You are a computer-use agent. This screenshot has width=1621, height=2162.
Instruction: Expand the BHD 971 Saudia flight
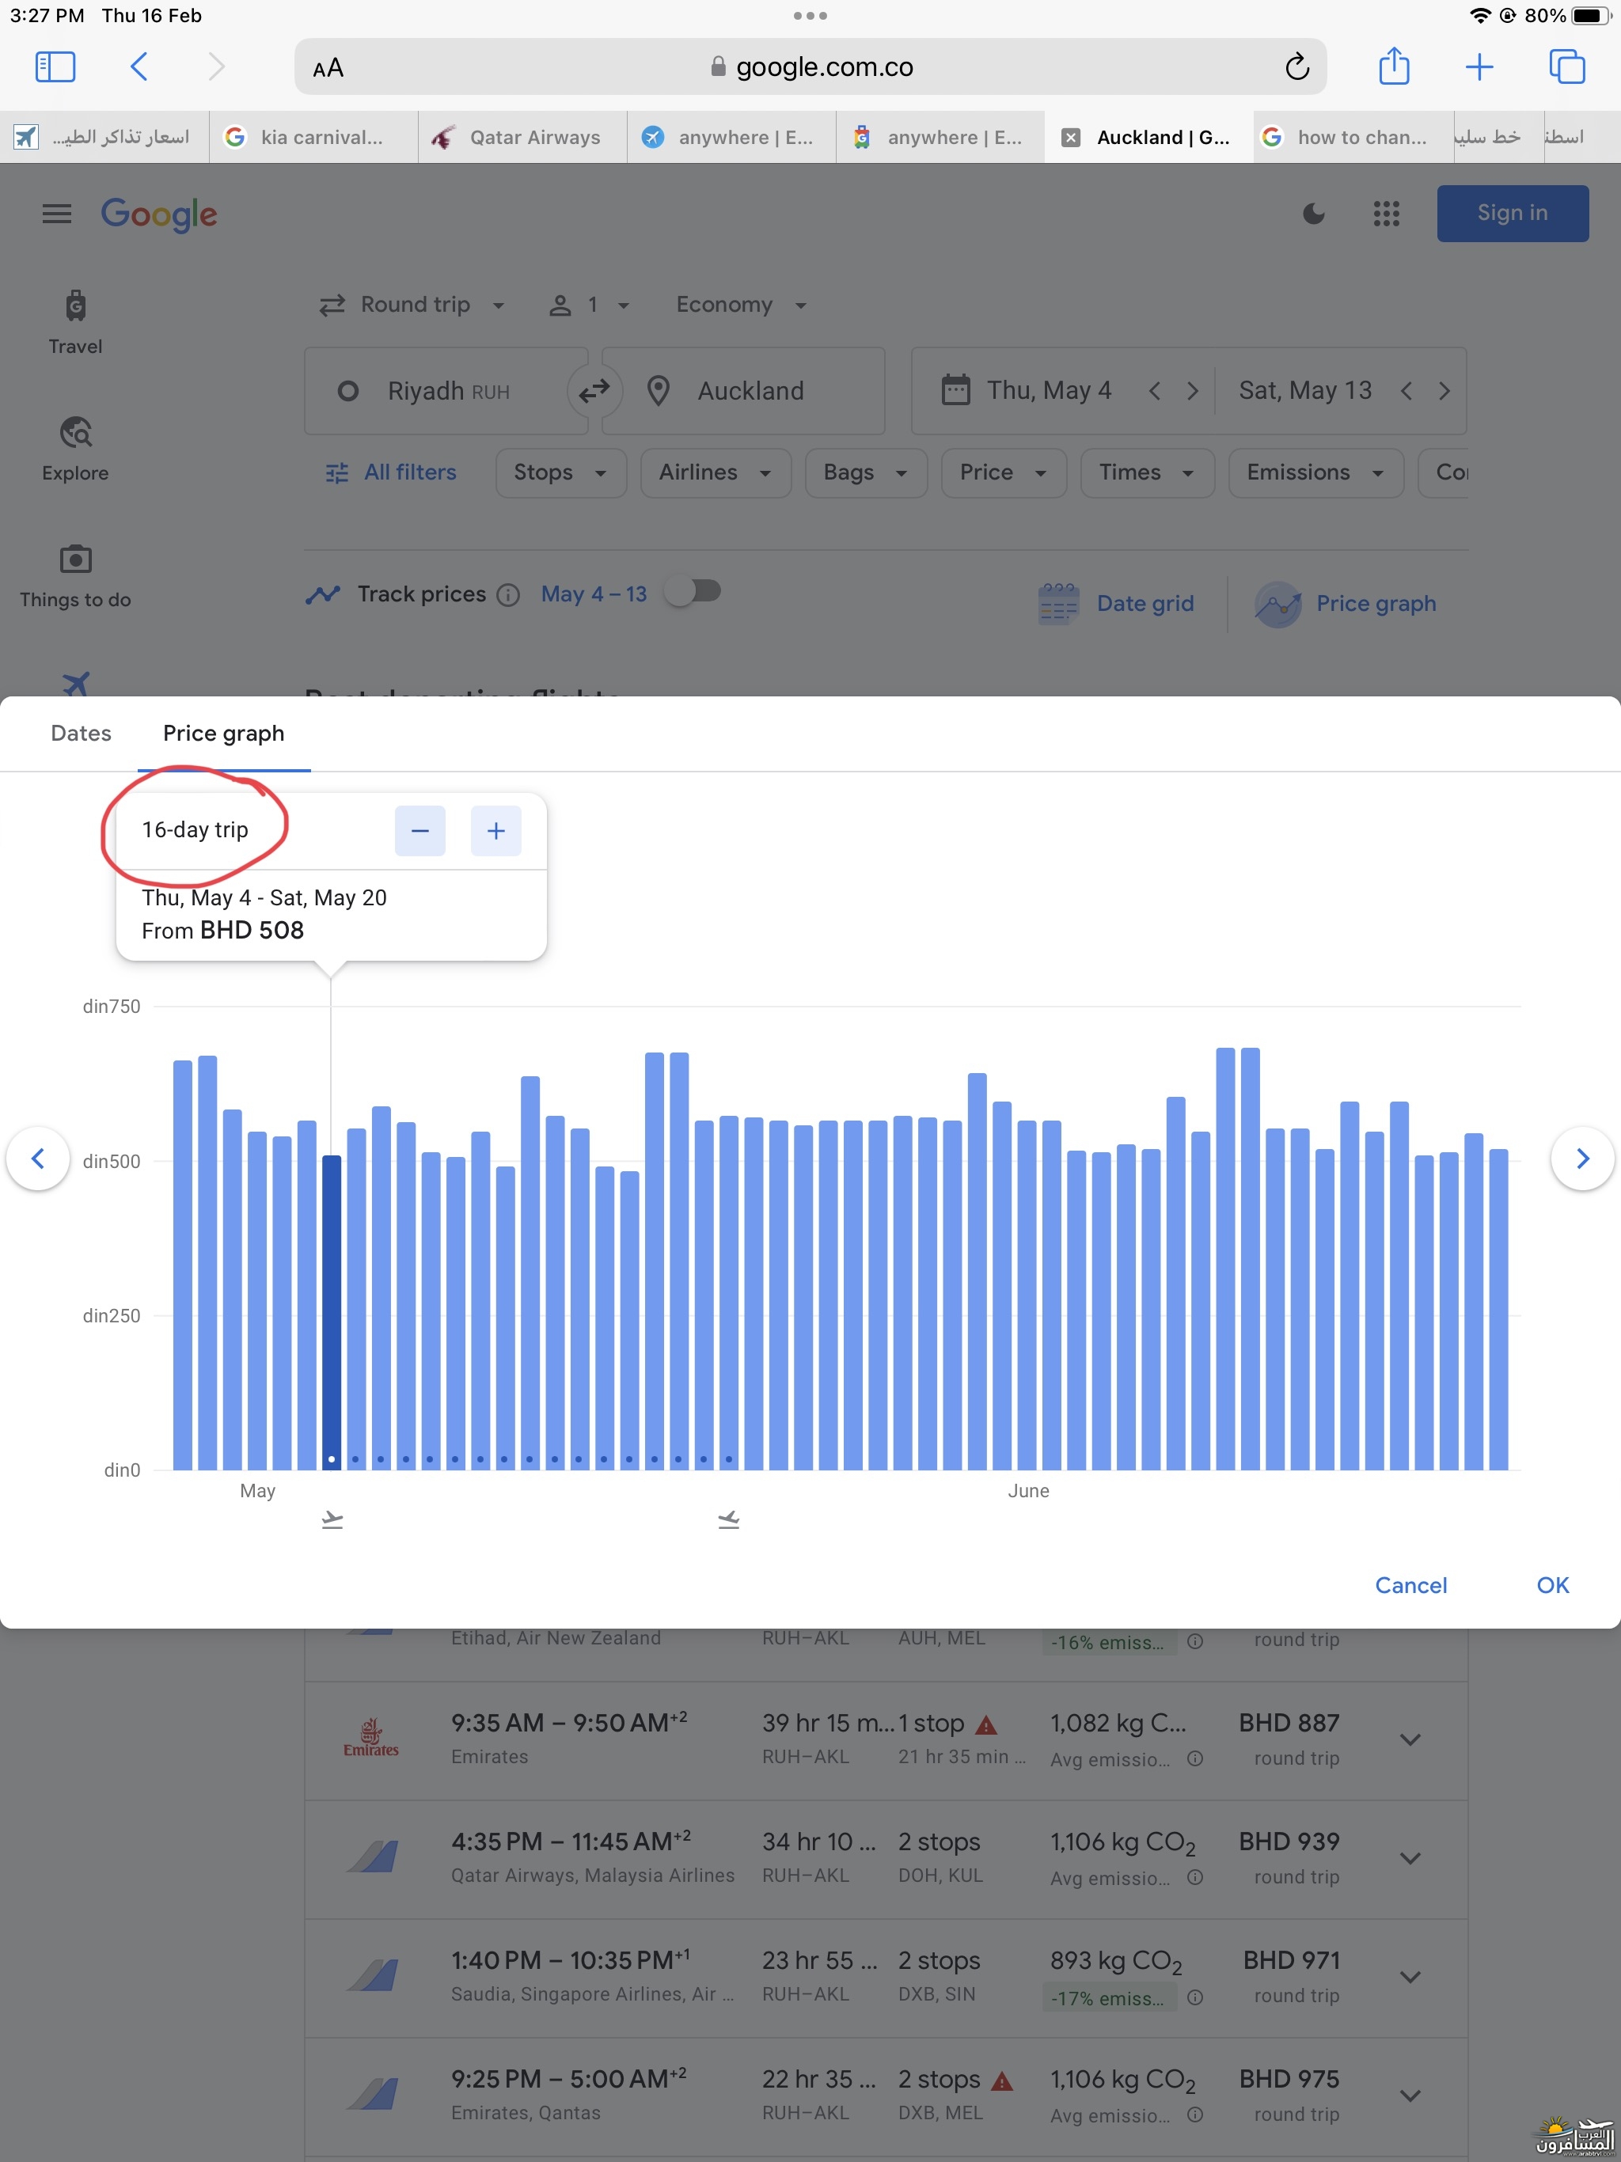pyautogui.click(x=1410, y=1978)
